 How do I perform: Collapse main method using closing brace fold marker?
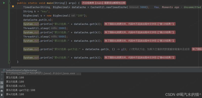tap(10, 62)
